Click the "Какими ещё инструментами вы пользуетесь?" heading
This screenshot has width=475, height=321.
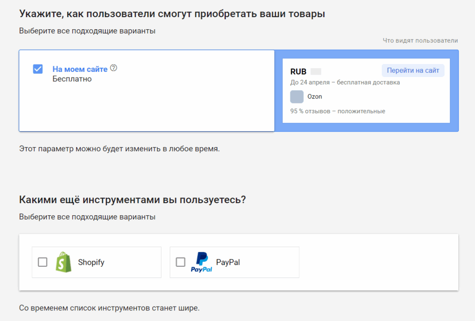[132, 200]
